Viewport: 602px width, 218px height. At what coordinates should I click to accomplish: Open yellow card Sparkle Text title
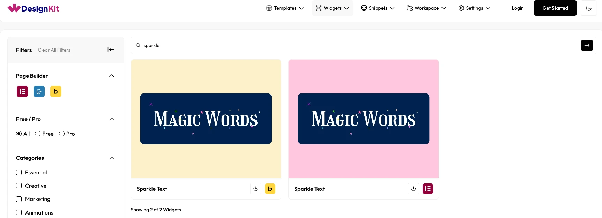click(x=152, y=189)
